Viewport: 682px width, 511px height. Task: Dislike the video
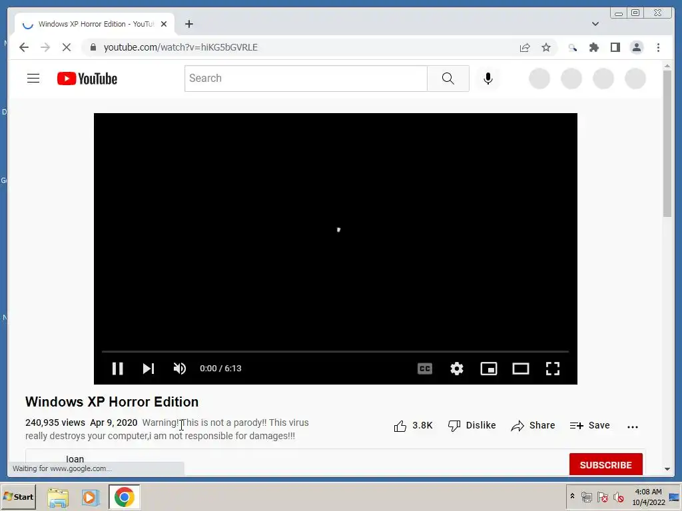[472, 426]
